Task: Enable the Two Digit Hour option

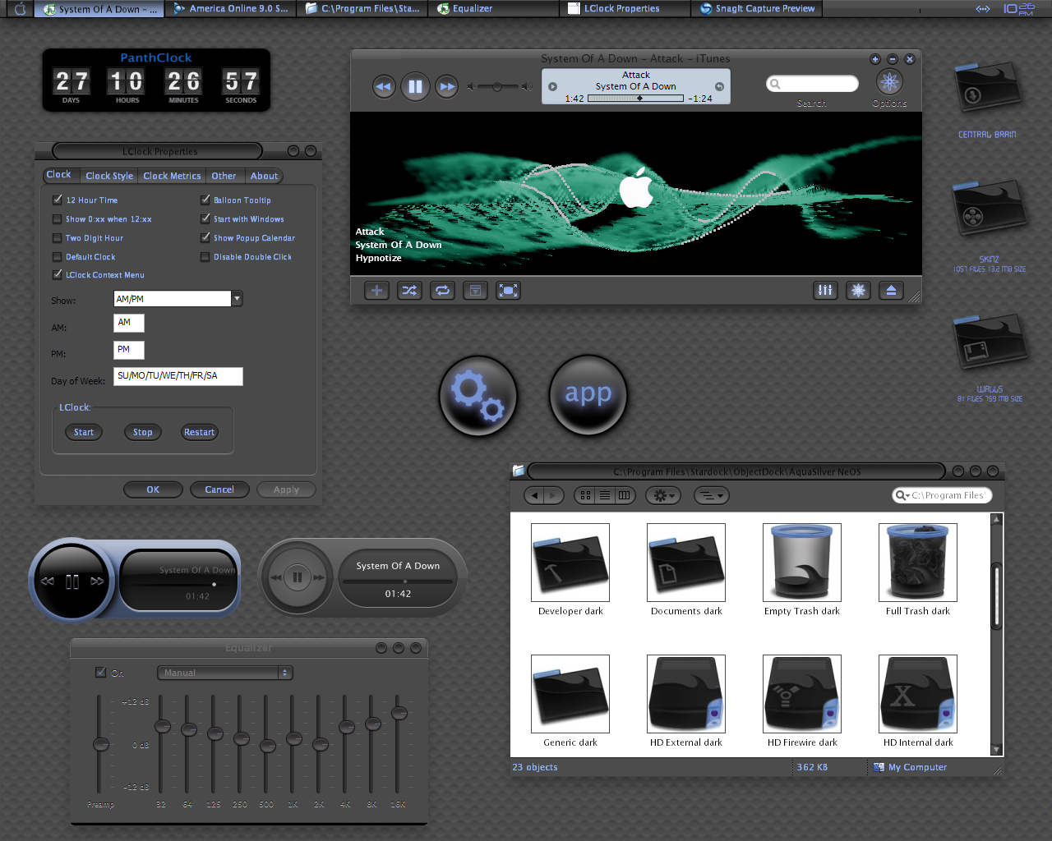Action: [x=58, y=238]
